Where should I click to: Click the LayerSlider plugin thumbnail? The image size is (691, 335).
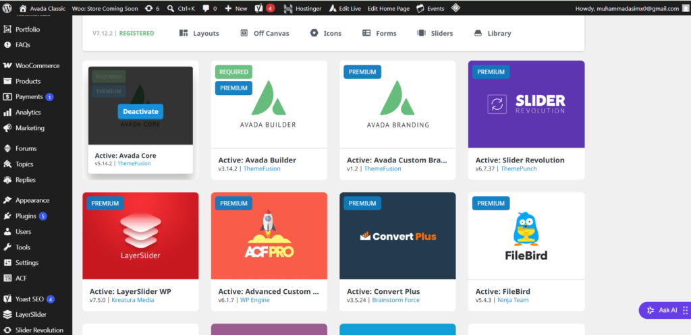click(140, 235)
